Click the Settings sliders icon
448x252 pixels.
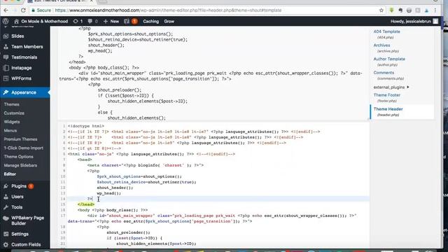tap(6, 234)
